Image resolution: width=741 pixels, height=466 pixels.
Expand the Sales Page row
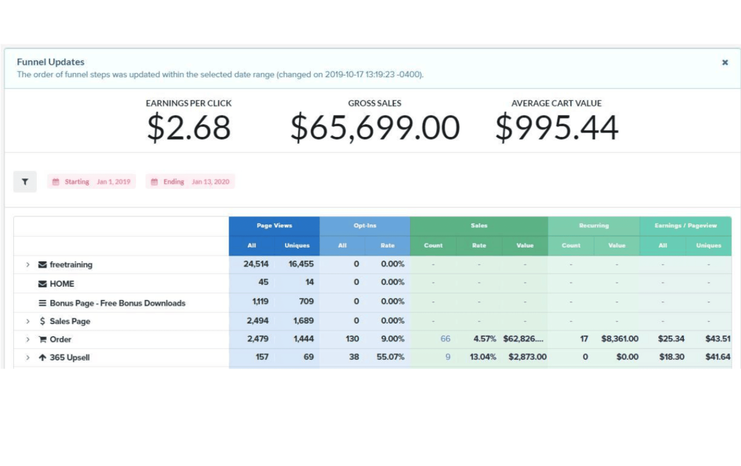pyautogui.click(x=28, y=321)
